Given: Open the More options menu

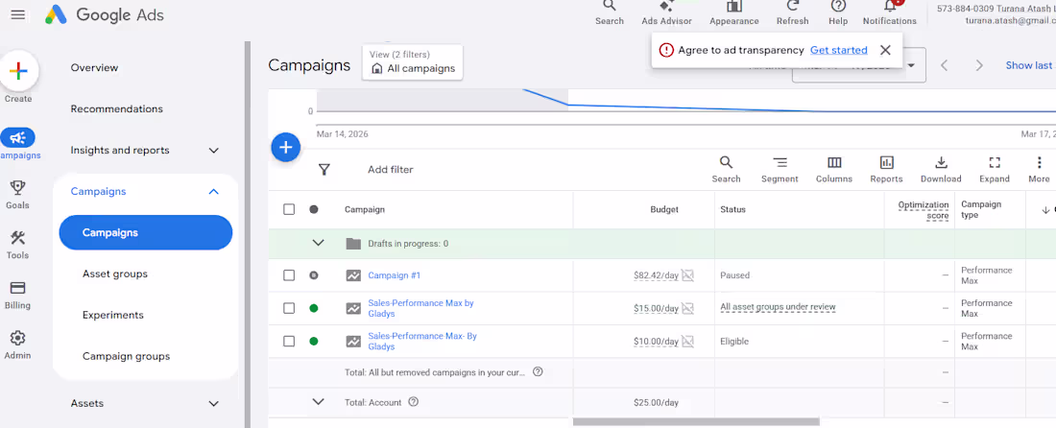Looking at the screenshot, I should [1039, 170].
